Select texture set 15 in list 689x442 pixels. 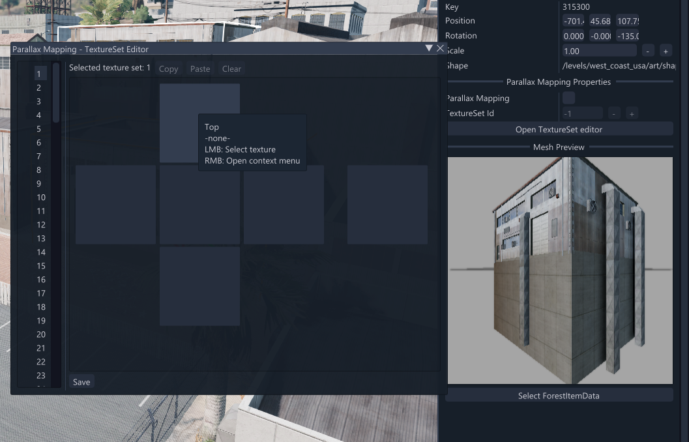coord(40,266)
